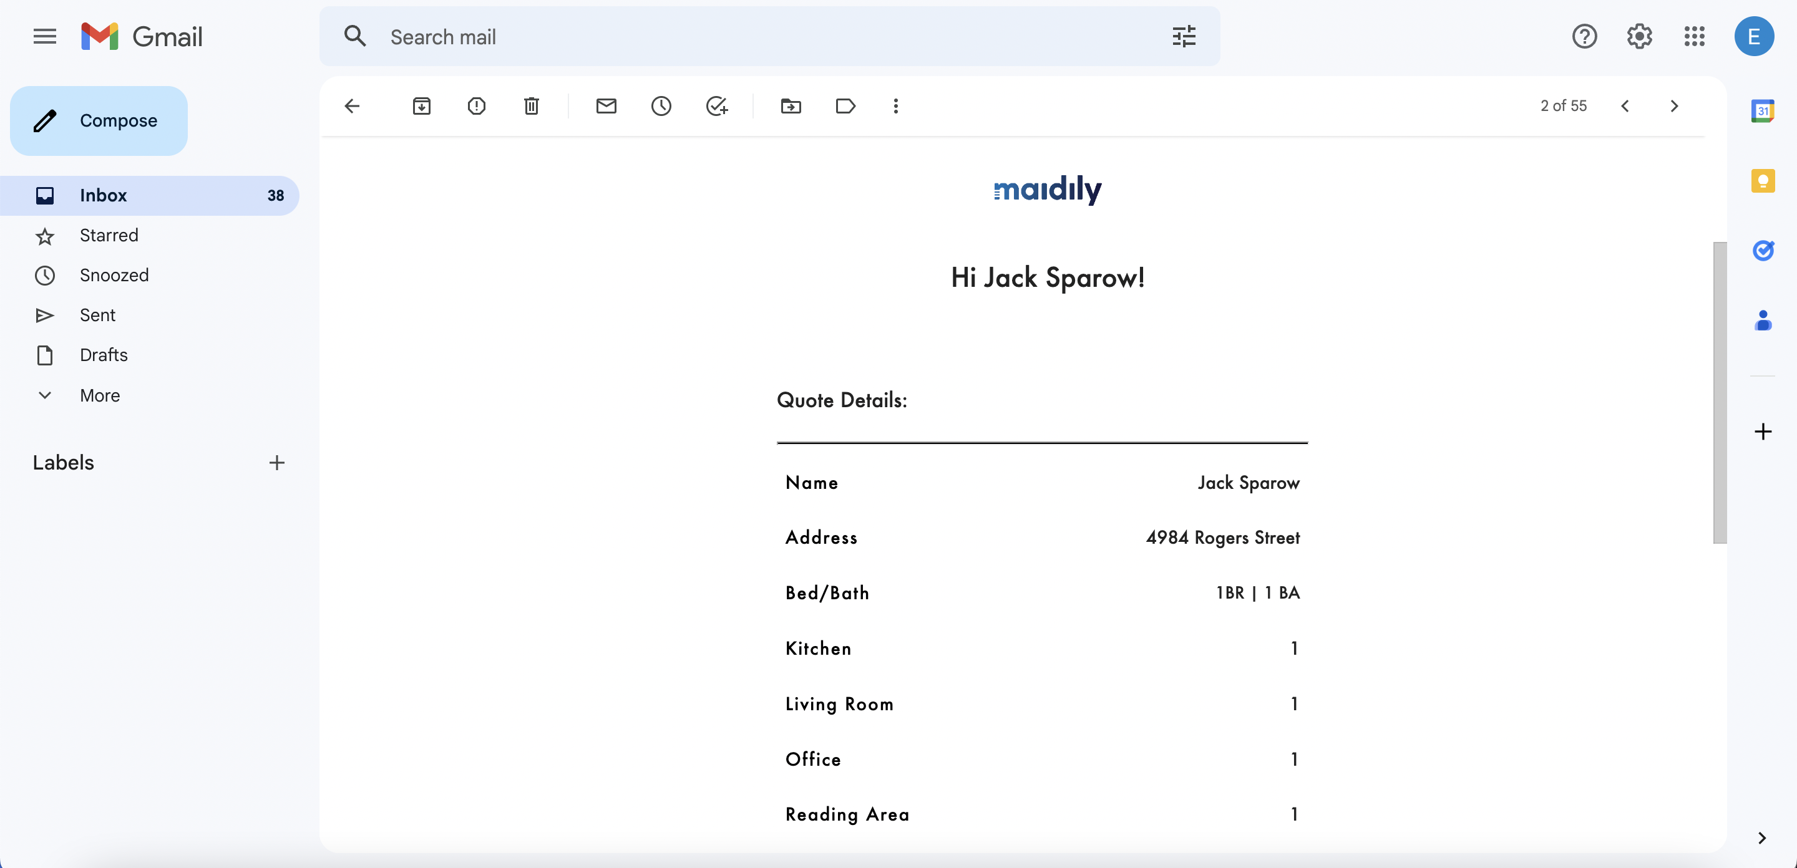The width and height of the screenshot is (1797, 868).
Task: Open three-dot more options menu
Action: (x=896, y=106)
